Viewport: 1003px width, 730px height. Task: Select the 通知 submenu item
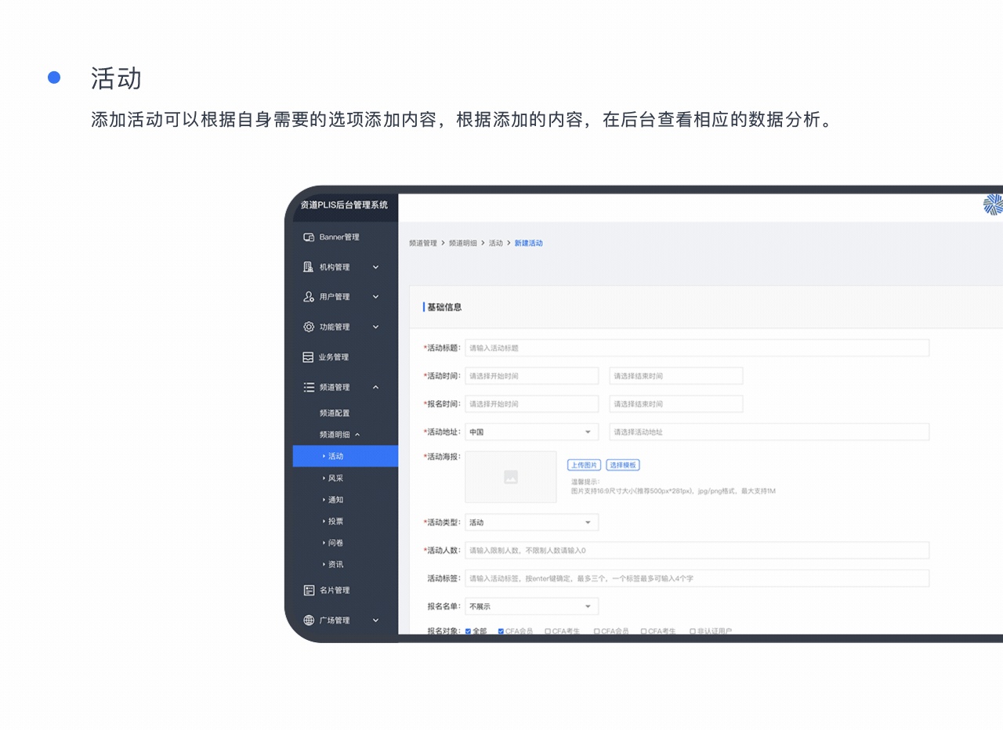click(x=335, y=500)
